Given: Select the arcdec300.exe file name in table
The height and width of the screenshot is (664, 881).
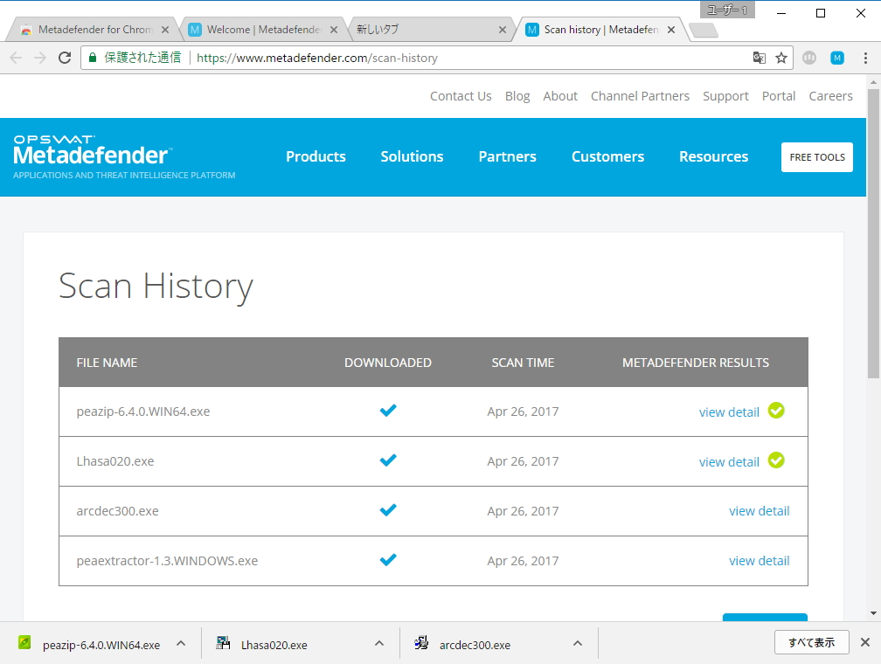Looking at the screenshot, I should point(117,511).
